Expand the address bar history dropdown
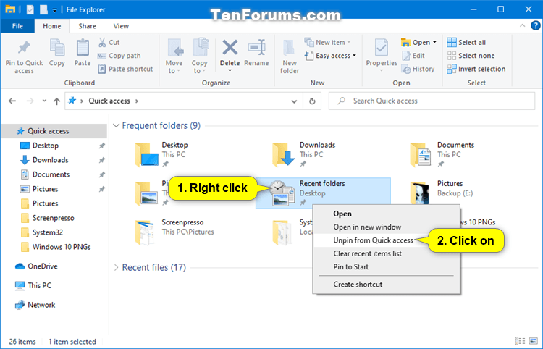 click(294, 101)
